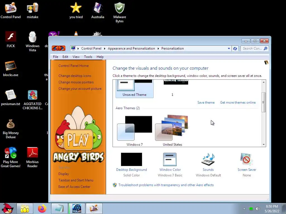Image resolution: width=286 pixels, height=214 pixels.
Task: Open the eggs folder taskbar icon
Action: [x=25, y=208]
